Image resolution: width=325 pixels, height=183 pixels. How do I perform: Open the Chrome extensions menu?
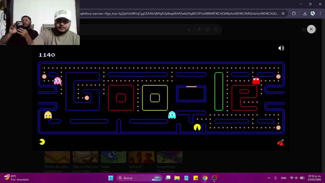point(294,13)
